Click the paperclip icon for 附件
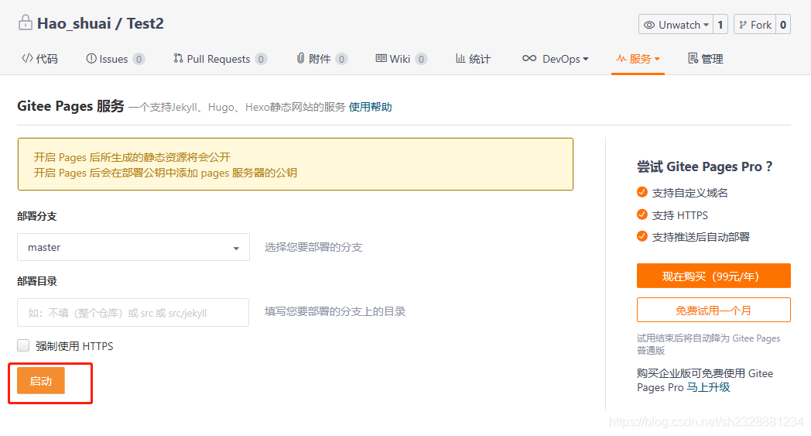The width and height of the screenshot is (811, 436). (300, 58)
